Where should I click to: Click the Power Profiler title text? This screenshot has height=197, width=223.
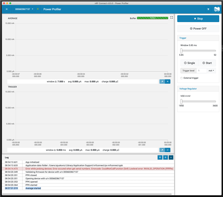52,9
